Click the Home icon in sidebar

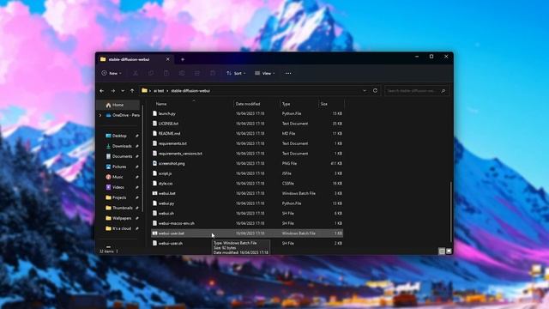coord(108,105)
